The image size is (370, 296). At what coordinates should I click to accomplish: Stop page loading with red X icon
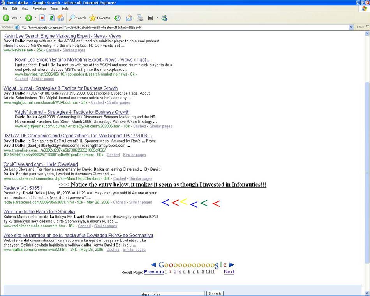pos(42,18)
